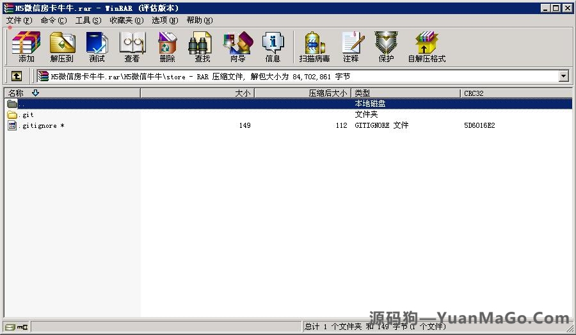The height and width of the screenshot is (335, 576).
Task: Launch the Wizard (向导) icon
Action: coord(237,47)
